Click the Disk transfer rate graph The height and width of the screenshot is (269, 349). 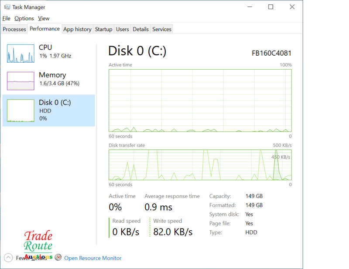(200, 165)
